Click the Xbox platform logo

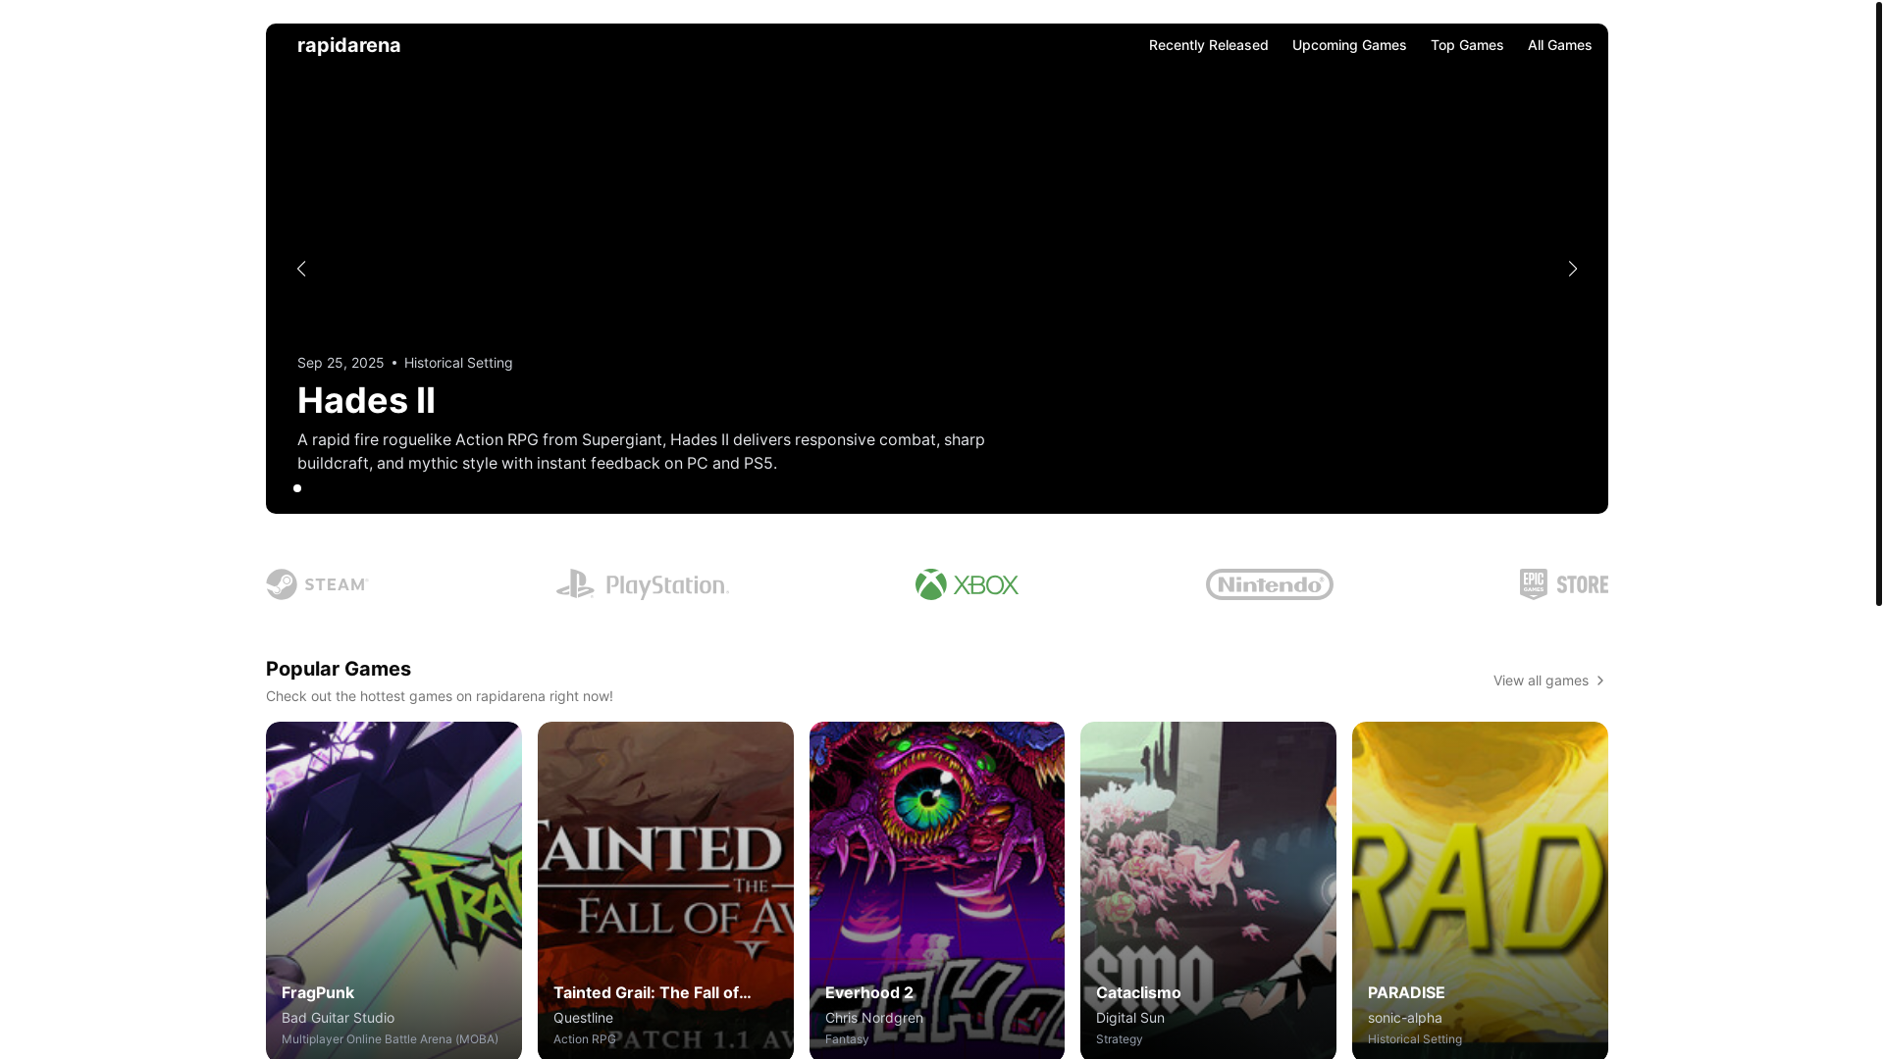click(967, 584)
